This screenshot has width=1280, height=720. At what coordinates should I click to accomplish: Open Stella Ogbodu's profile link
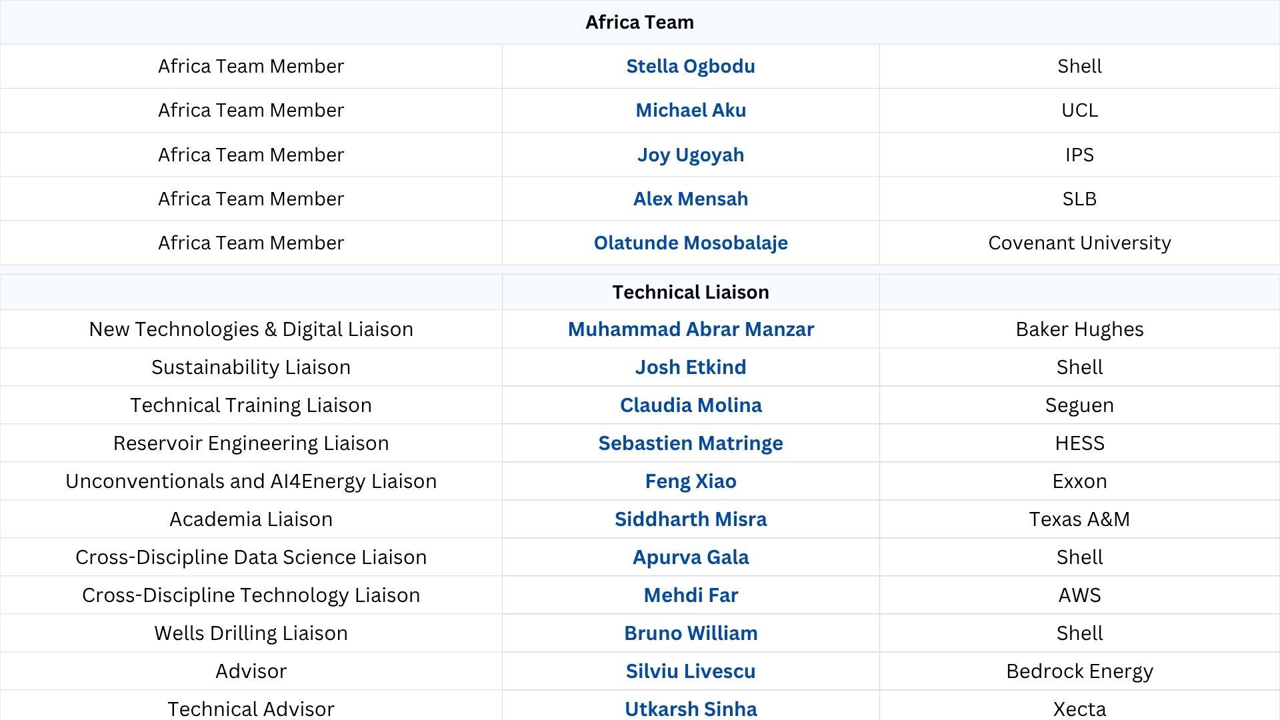tap(690, 66)
